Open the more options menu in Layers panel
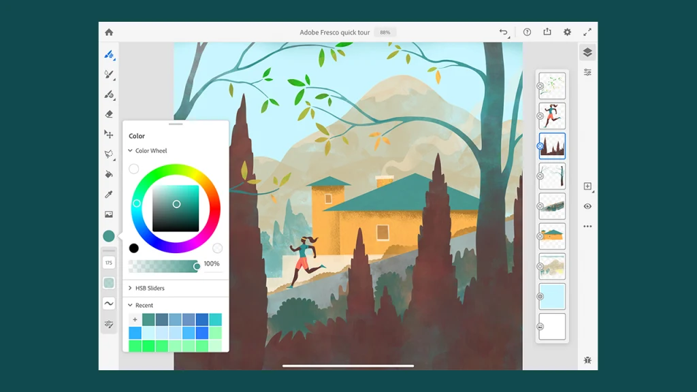 click(x=588, y=226)
